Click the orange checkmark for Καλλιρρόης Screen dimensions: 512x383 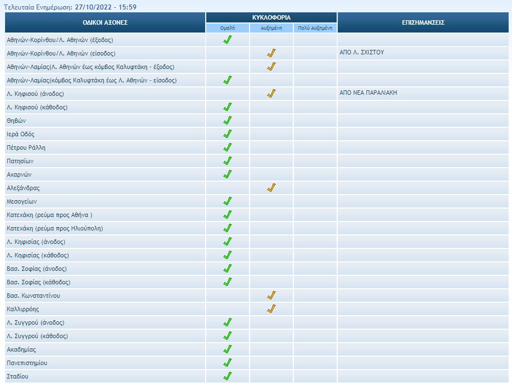[271, 309]
